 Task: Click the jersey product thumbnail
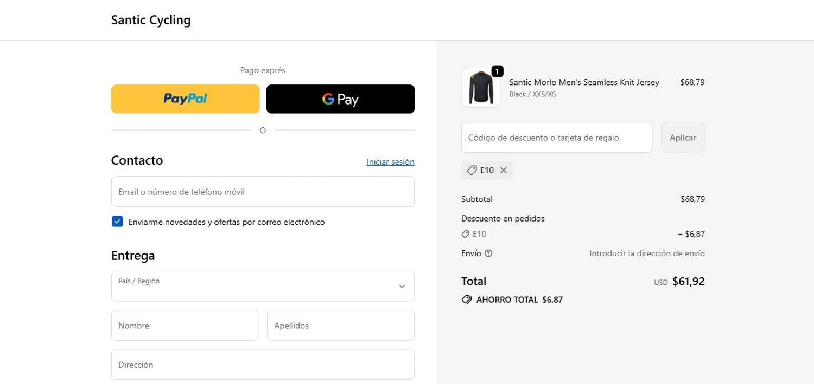(x=481, y=88)
